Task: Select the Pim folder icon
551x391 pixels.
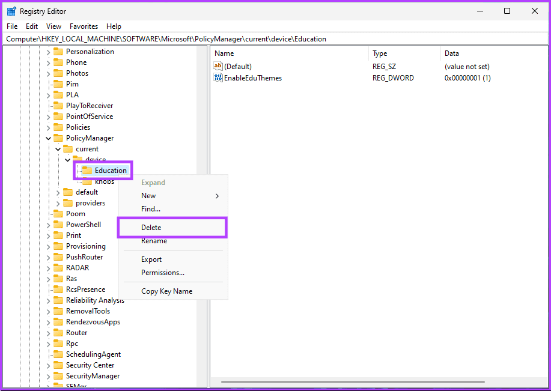Action: click(58, 84)
